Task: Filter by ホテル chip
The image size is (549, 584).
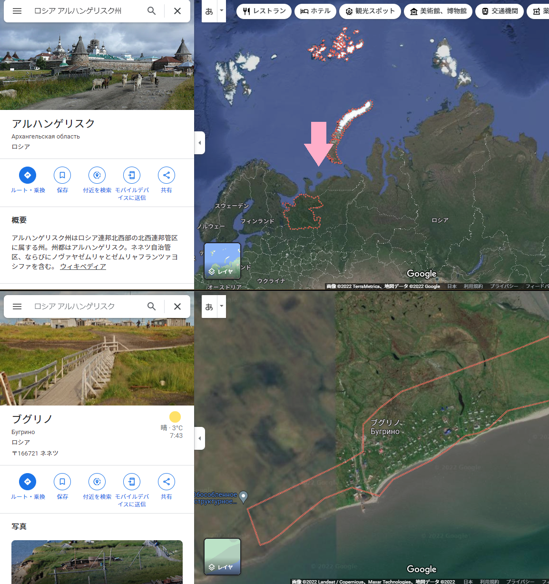Action: tap(315, 11)
